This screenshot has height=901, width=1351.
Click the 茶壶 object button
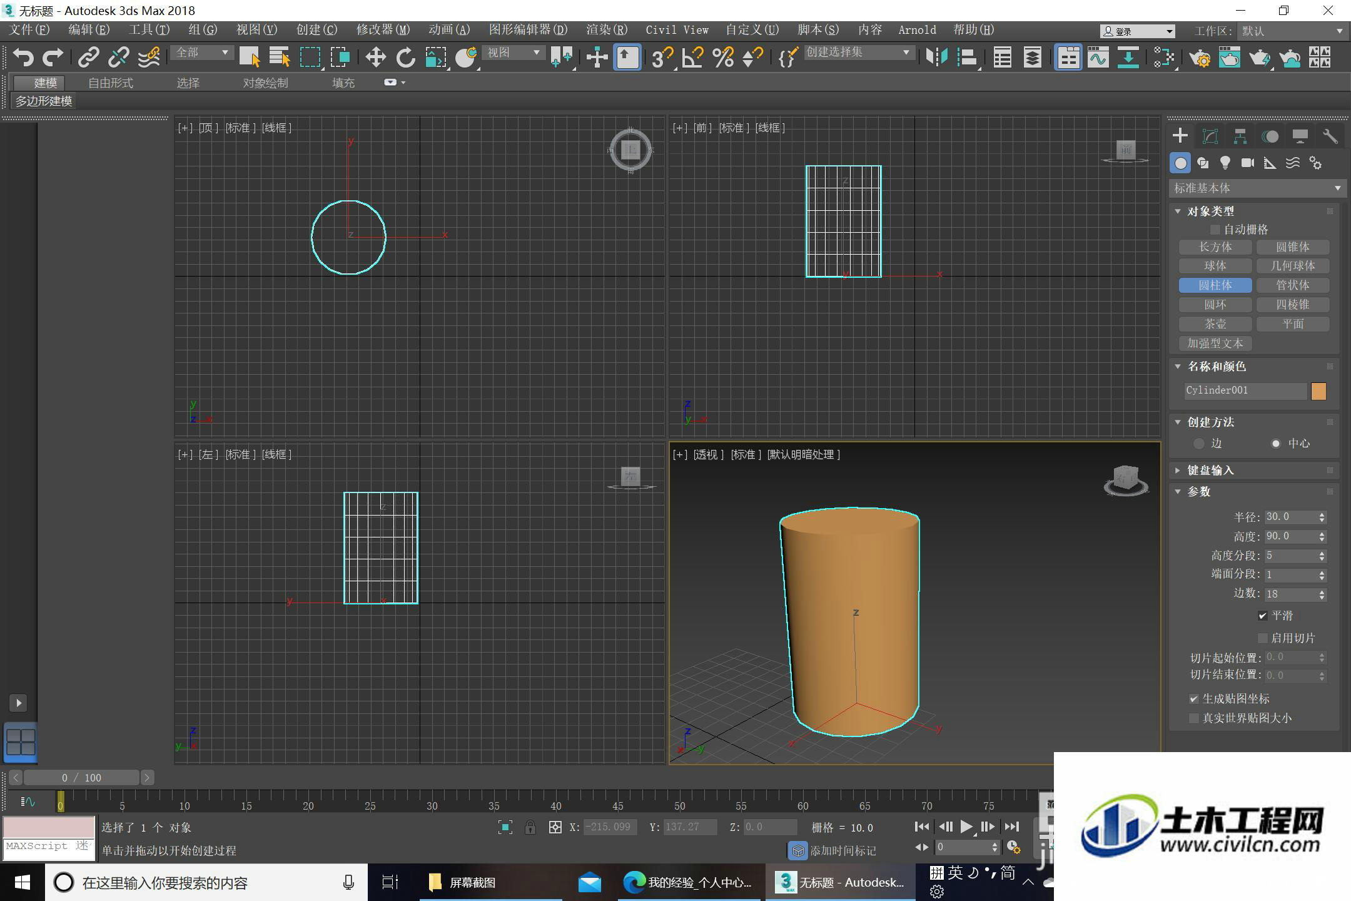(x=1215, y=324)
